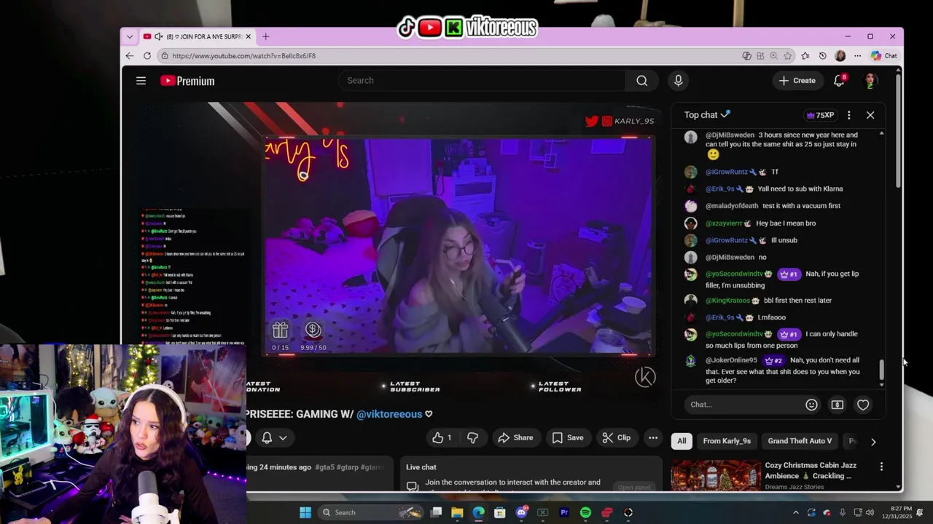The width and height of the screenshot is (933, 524).
Task: Select the Grand Theft Auto V chip
Action: click(x=800, y=441)
